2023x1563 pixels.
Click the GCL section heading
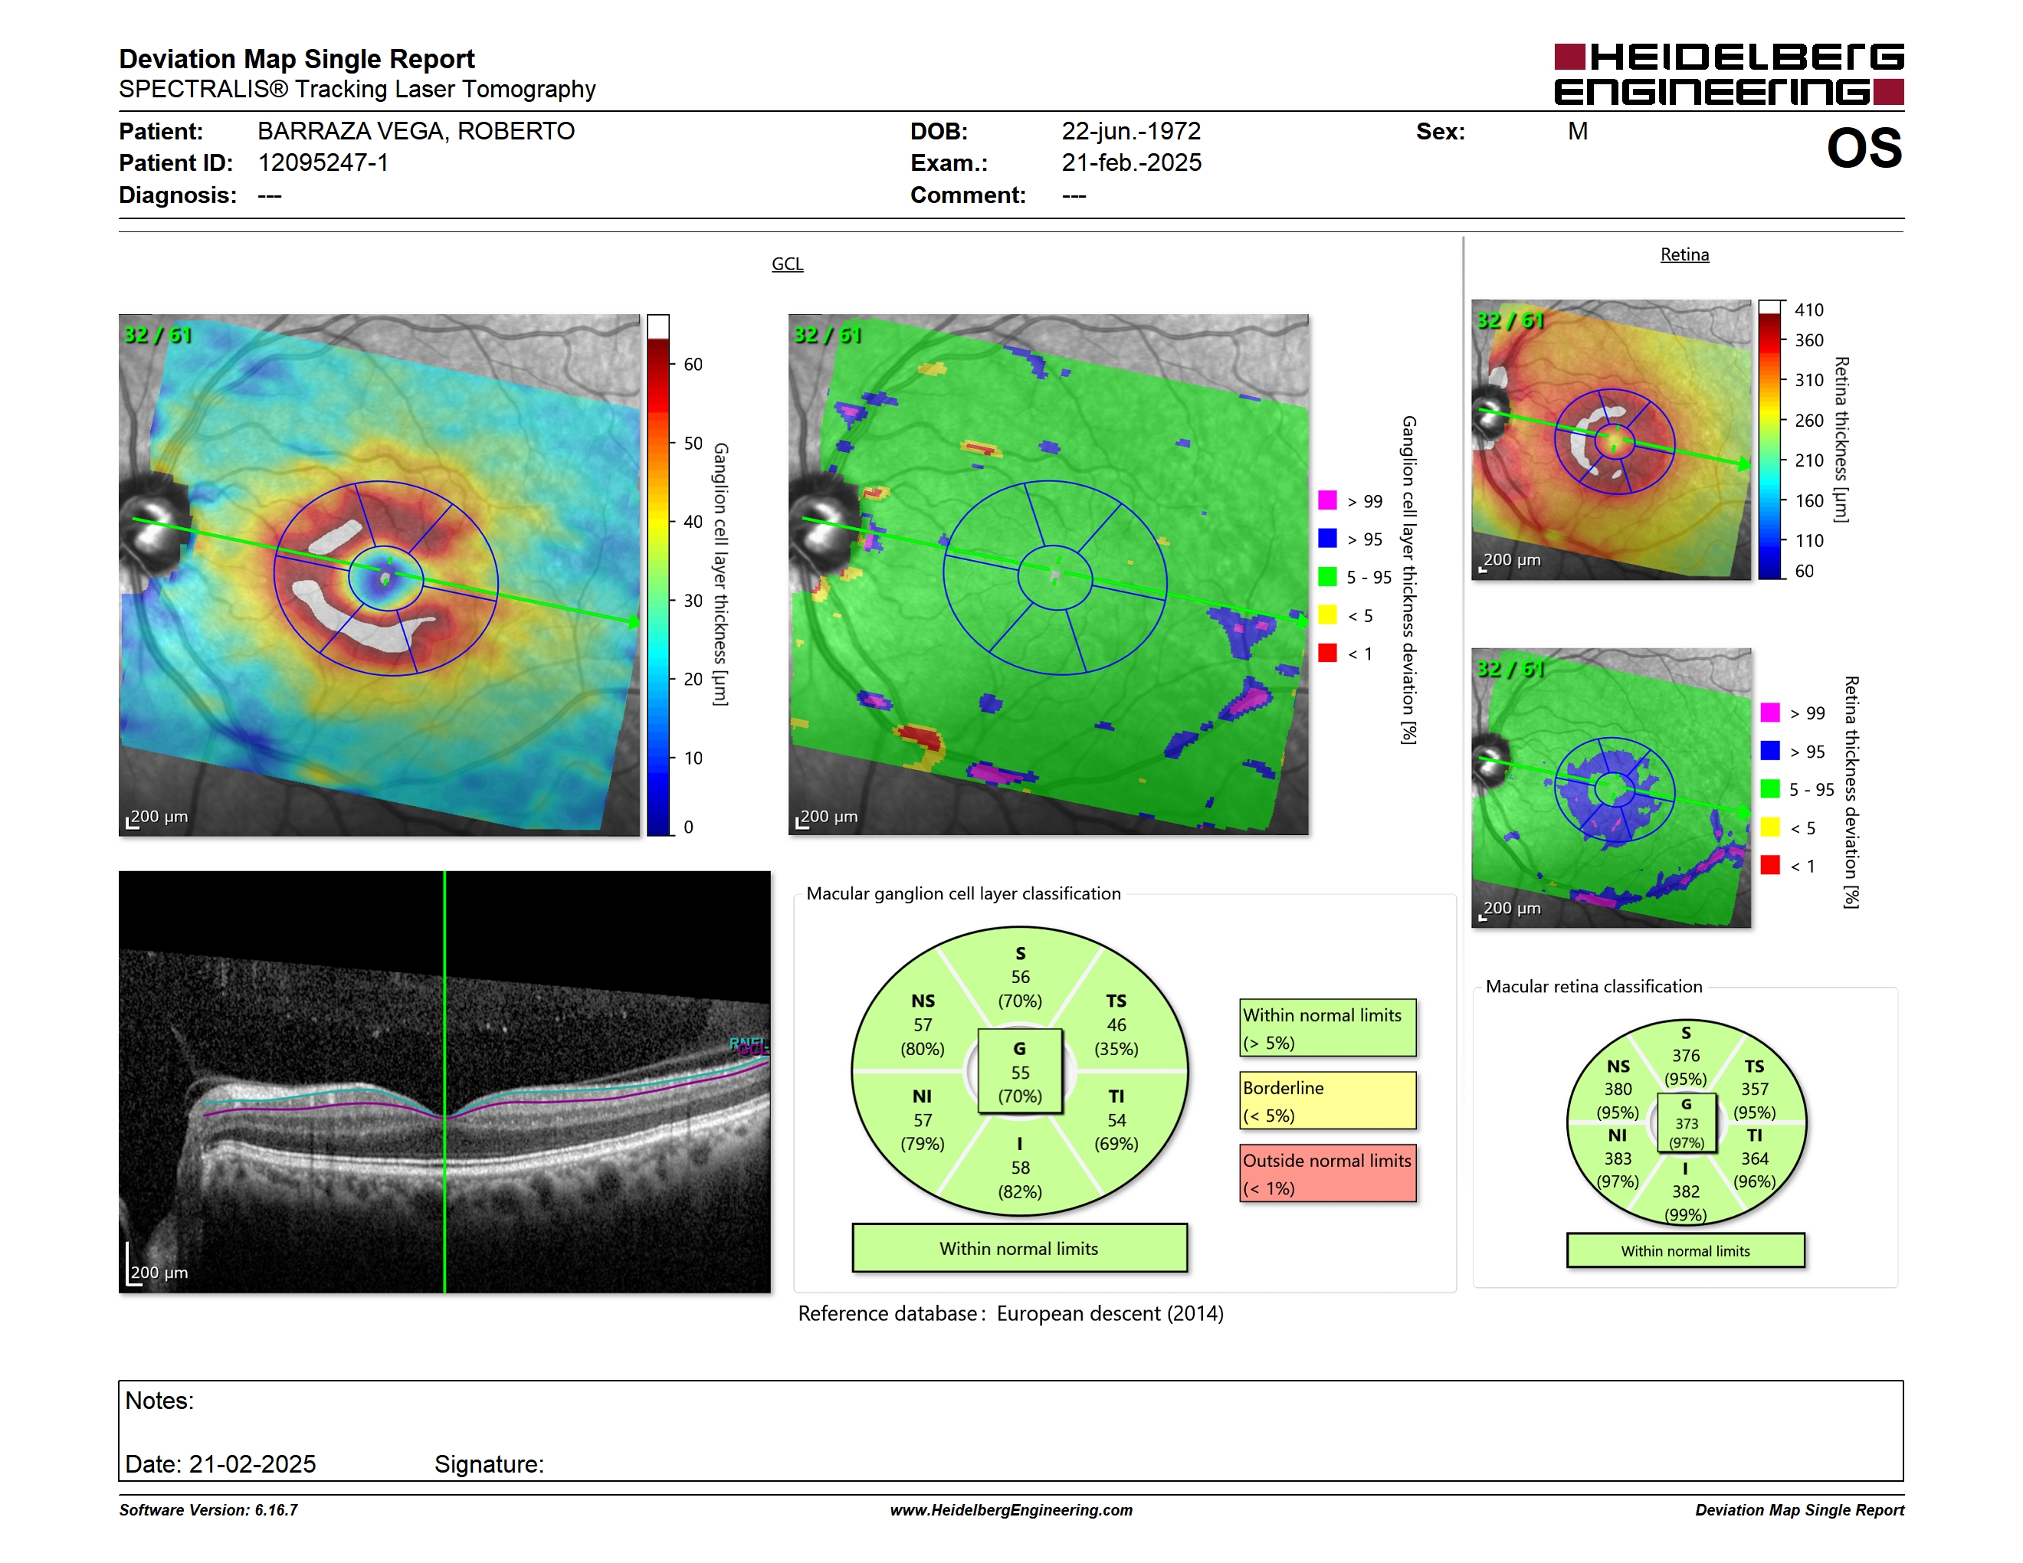787,264
